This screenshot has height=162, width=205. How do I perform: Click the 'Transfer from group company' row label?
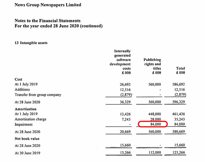coord(38,95)
